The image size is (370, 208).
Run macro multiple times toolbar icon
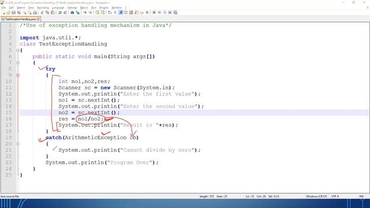pos(170,13)
